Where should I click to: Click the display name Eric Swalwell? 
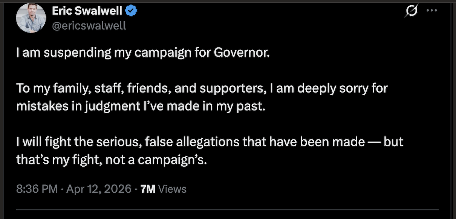click(x=87, y=11)
